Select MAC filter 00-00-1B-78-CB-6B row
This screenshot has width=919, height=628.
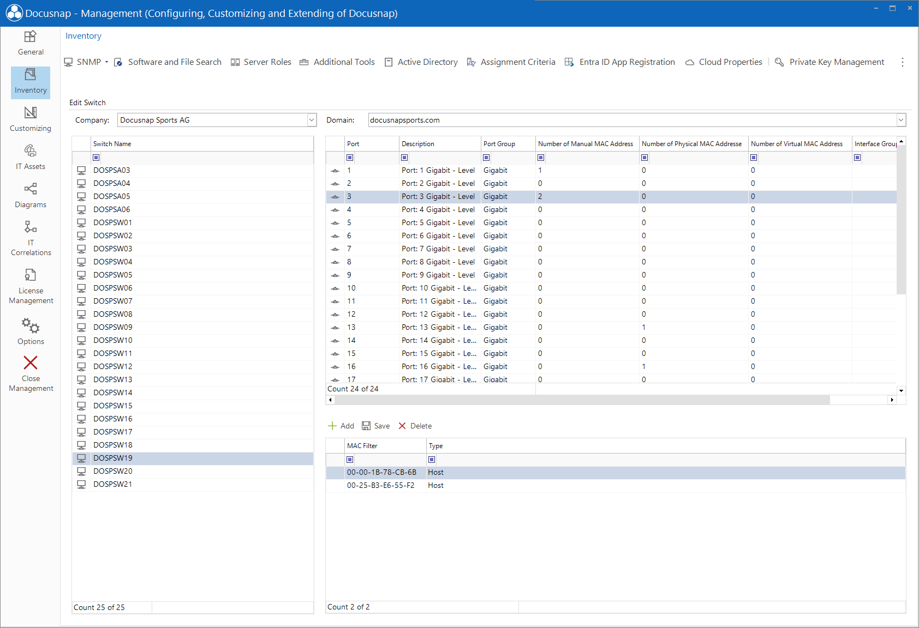pyautogui.click(x=616, y=472)
